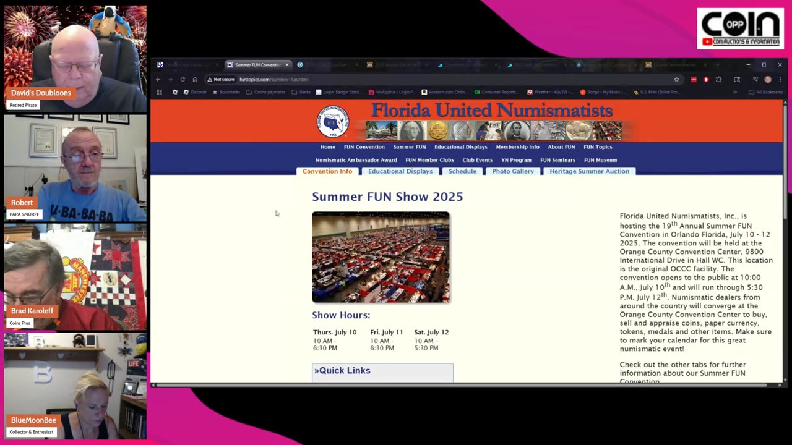Open the YN Program menu item
The height and width of the screenshot is (445, 792).
[x=516, y=160]
